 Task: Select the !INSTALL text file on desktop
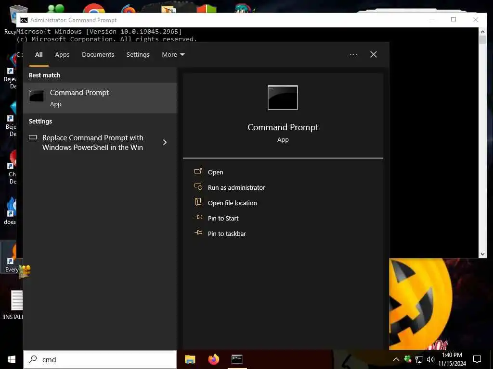13,305
